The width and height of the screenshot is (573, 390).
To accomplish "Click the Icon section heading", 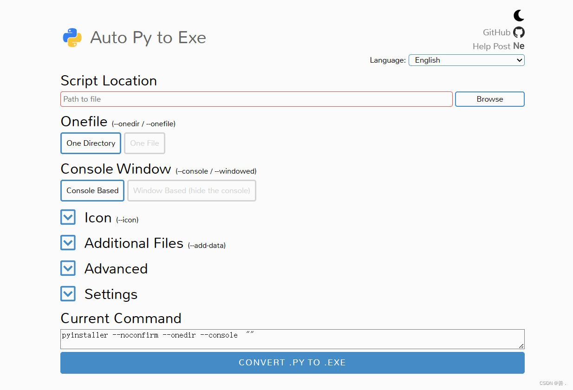I will click(98, 218).
